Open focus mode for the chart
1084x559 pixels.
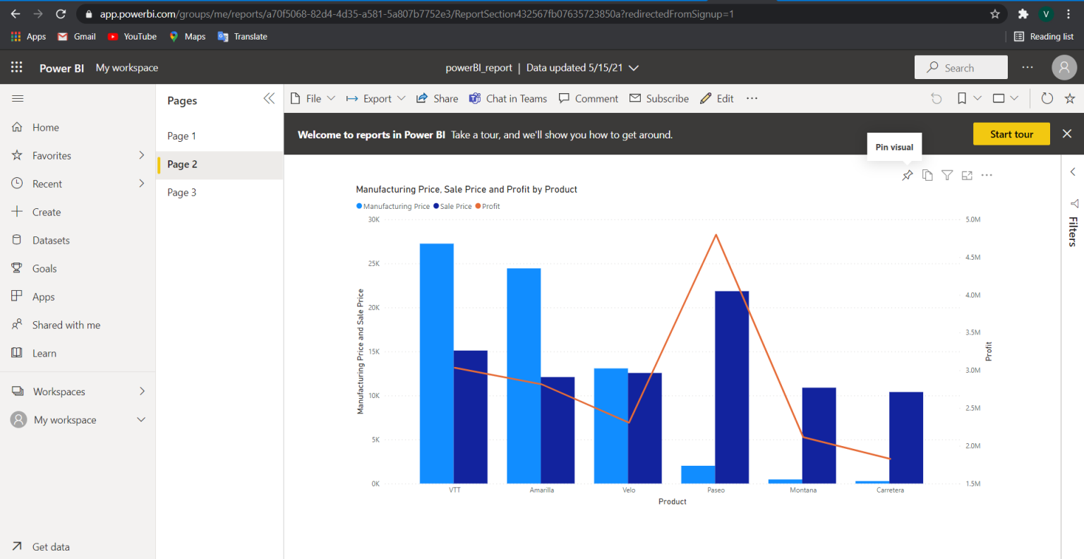click(x=967, y=174)
